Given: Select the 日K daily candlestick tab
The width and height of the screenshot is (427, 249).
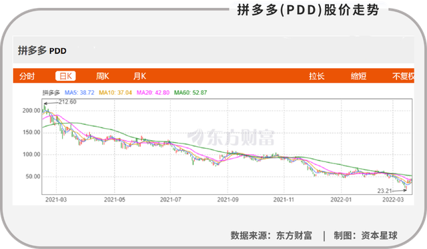Looking at the screenshot, I should click(x=65, y=76).
